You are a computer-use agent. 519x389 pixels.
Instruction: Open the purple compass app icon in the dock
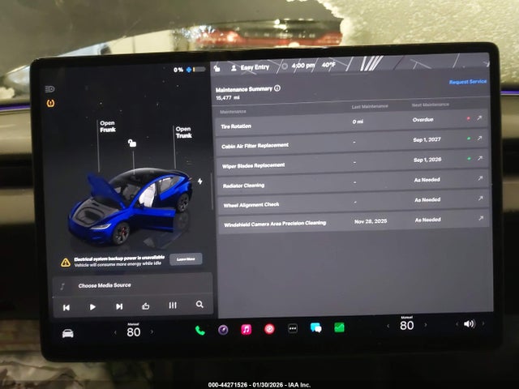[223, 330]
